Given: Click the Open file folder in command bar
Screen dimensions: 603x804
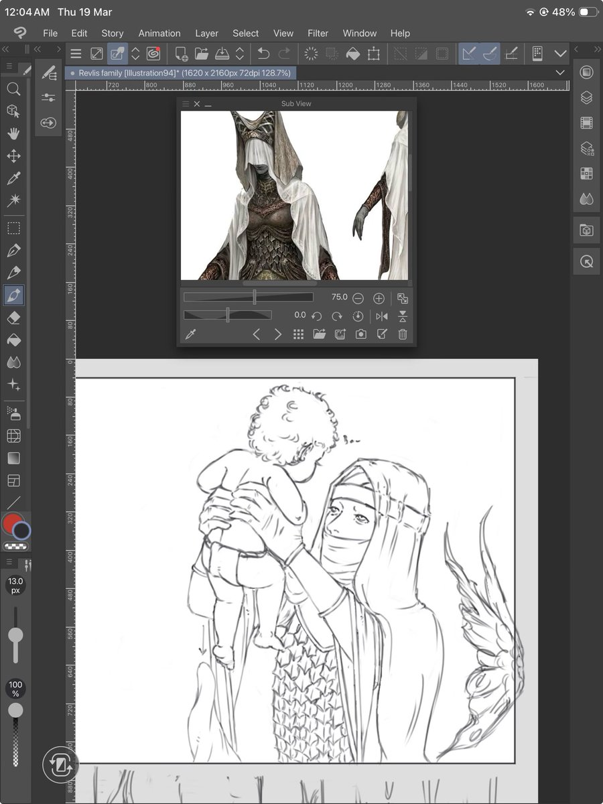Looking at the screenshot, I should 201,54.
